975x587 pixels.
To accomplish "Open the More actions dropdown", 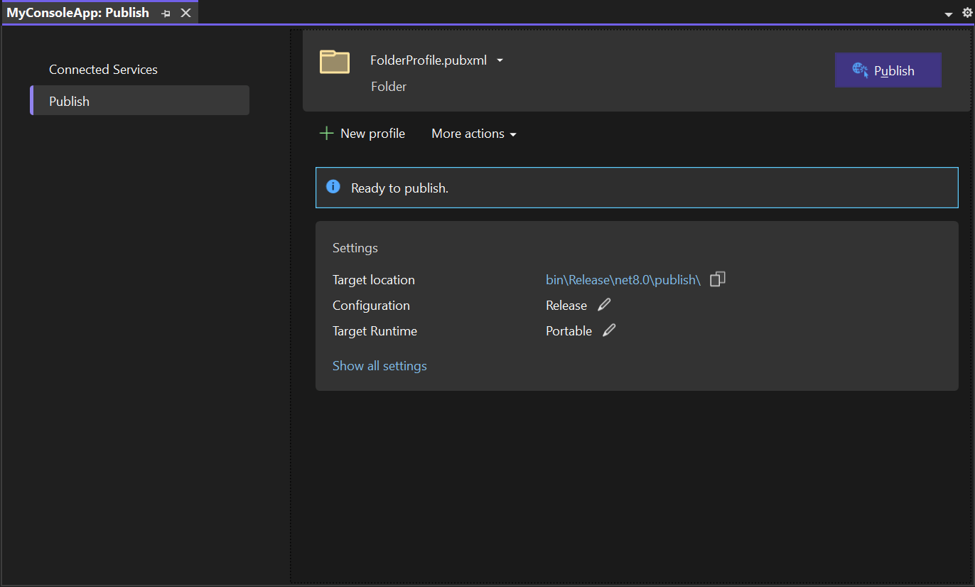I will coord(473,134).
